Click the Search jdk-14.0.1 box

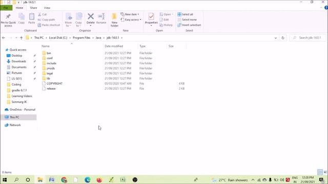click(x=308, y=38)
